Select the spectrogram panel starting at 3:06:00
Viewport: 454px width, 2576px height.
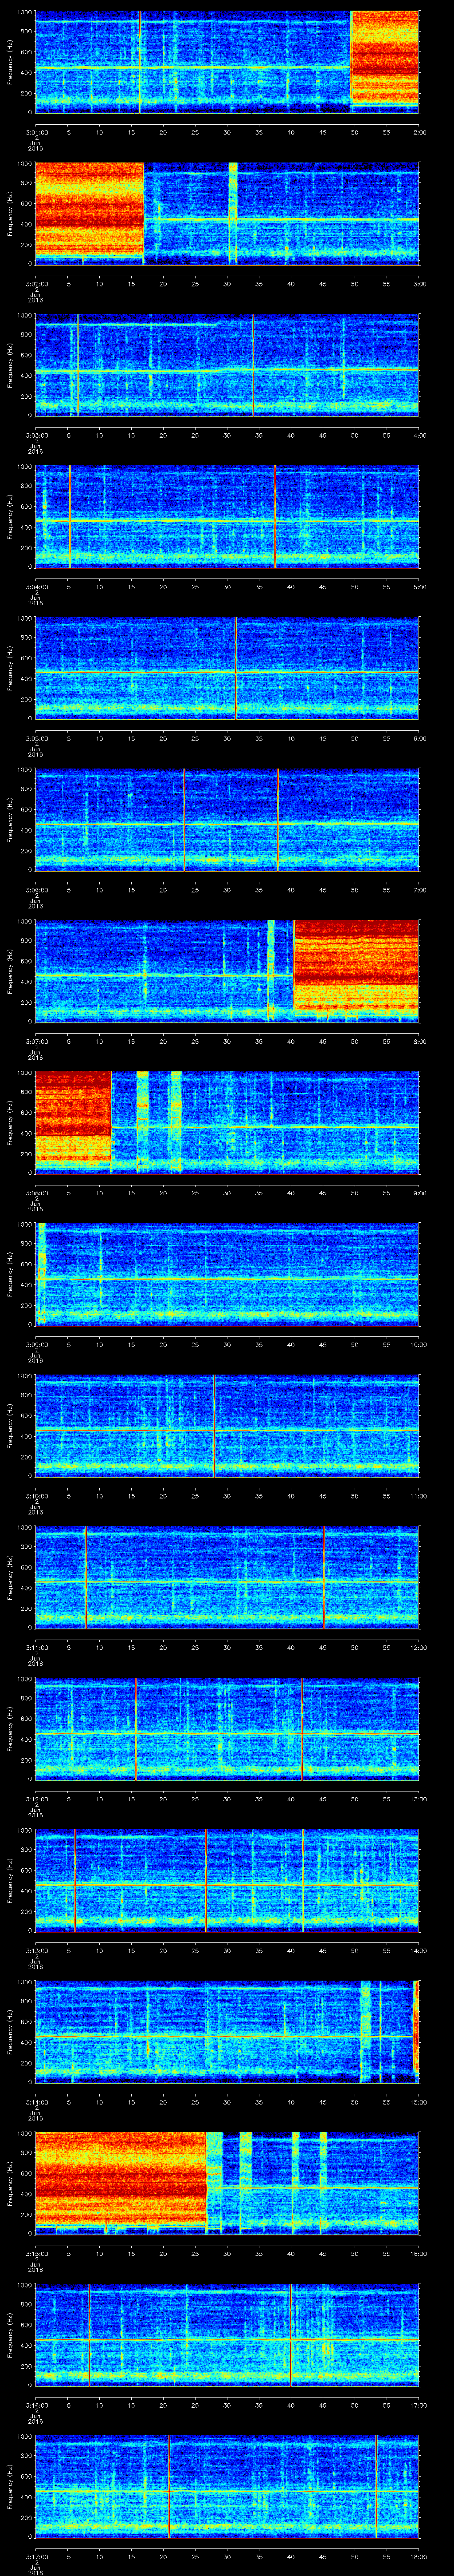pos(227,819)
